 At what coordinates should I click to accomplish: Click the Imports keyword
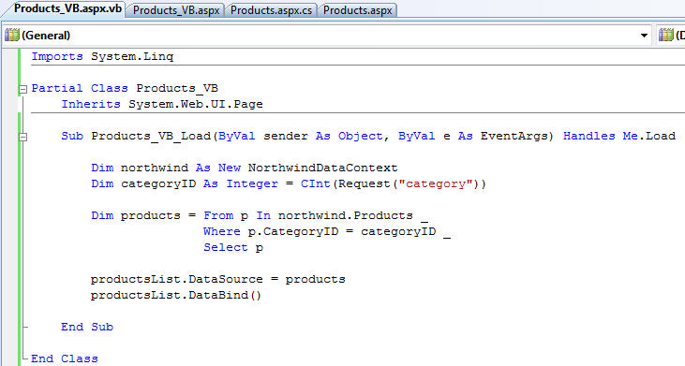click(57, 57)
